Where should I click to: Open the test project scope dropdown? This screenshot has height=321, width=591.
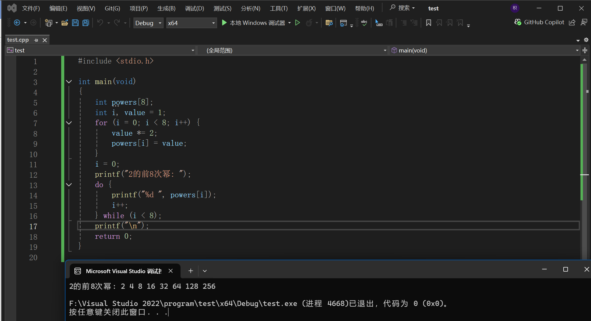pos(101,50)
